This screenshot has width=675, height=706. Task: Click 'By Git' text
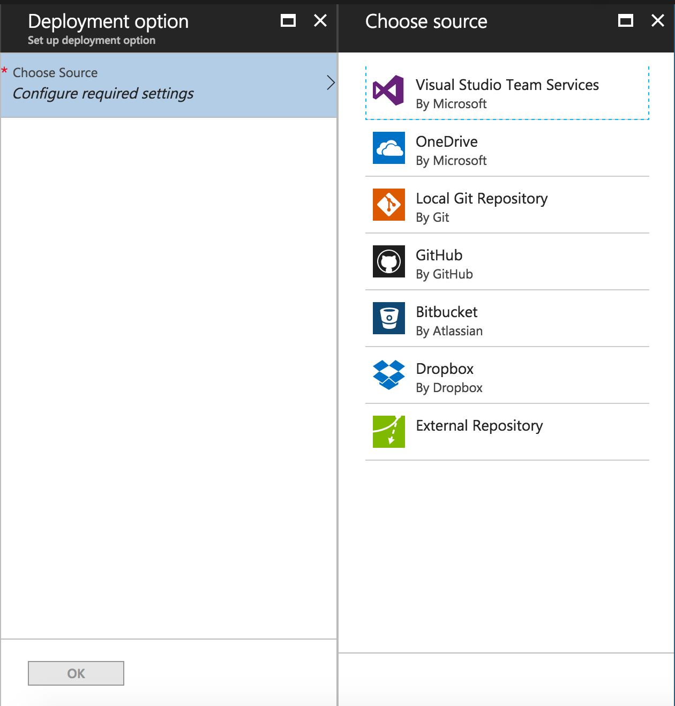click(x=432, y=217)
